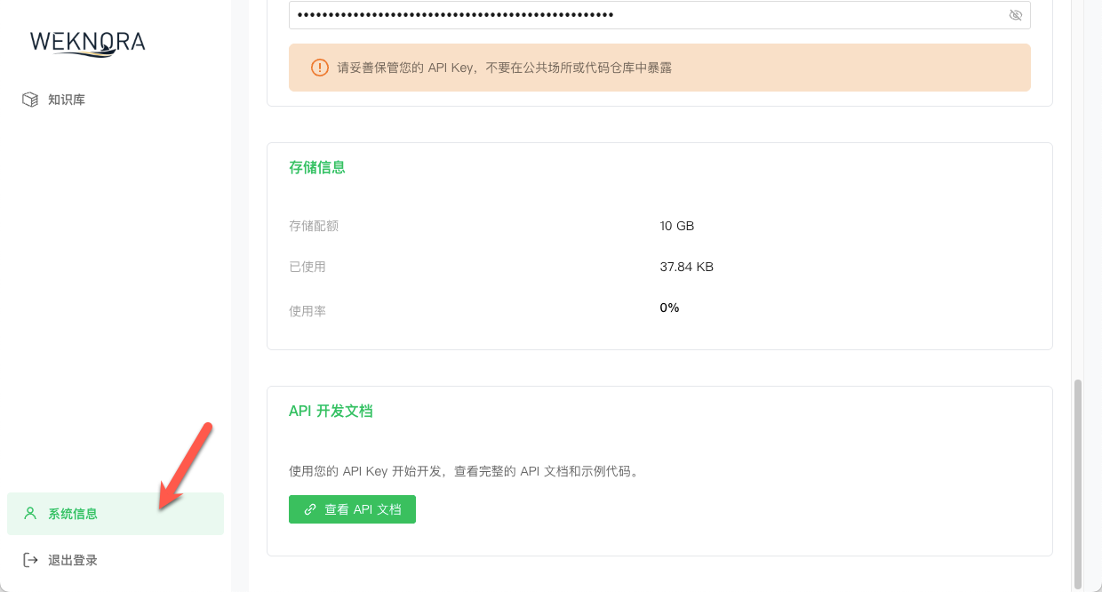This screenshot has height=592, width=1102.
Task: Select 退出登录 to log out
Action: click(74, 559)
